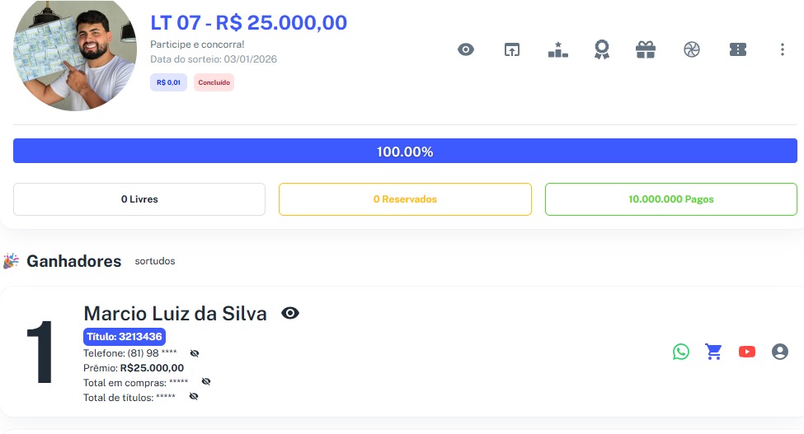Viewport: 804px width, 434px height.
Task: Click the ticket icon in header
Action: click(x=738, y=49)
